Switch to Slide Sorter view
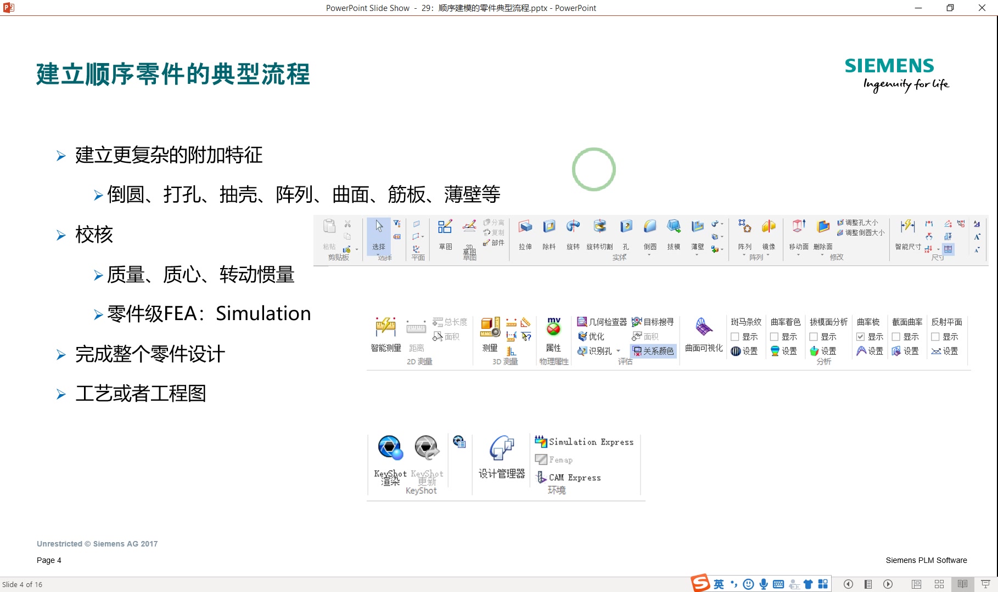 [x=939, y=584]
